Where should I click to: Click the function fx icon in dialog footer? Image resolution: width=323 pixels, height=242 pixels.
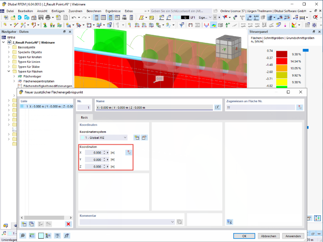67,236
